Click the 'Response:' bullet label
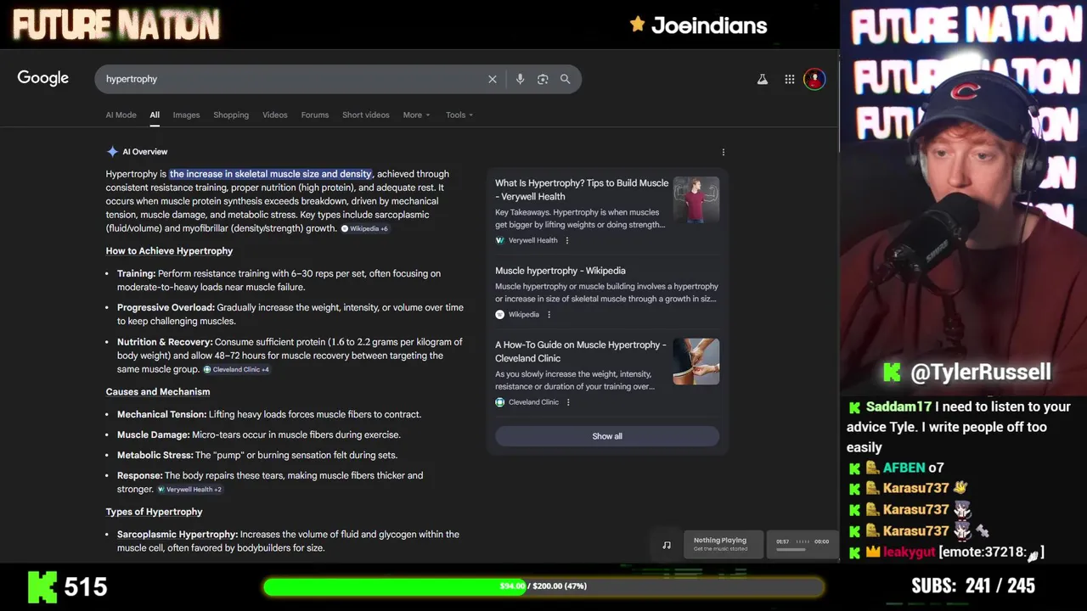The height and width of the screenshot is (611, 1087). coord(140,475)
